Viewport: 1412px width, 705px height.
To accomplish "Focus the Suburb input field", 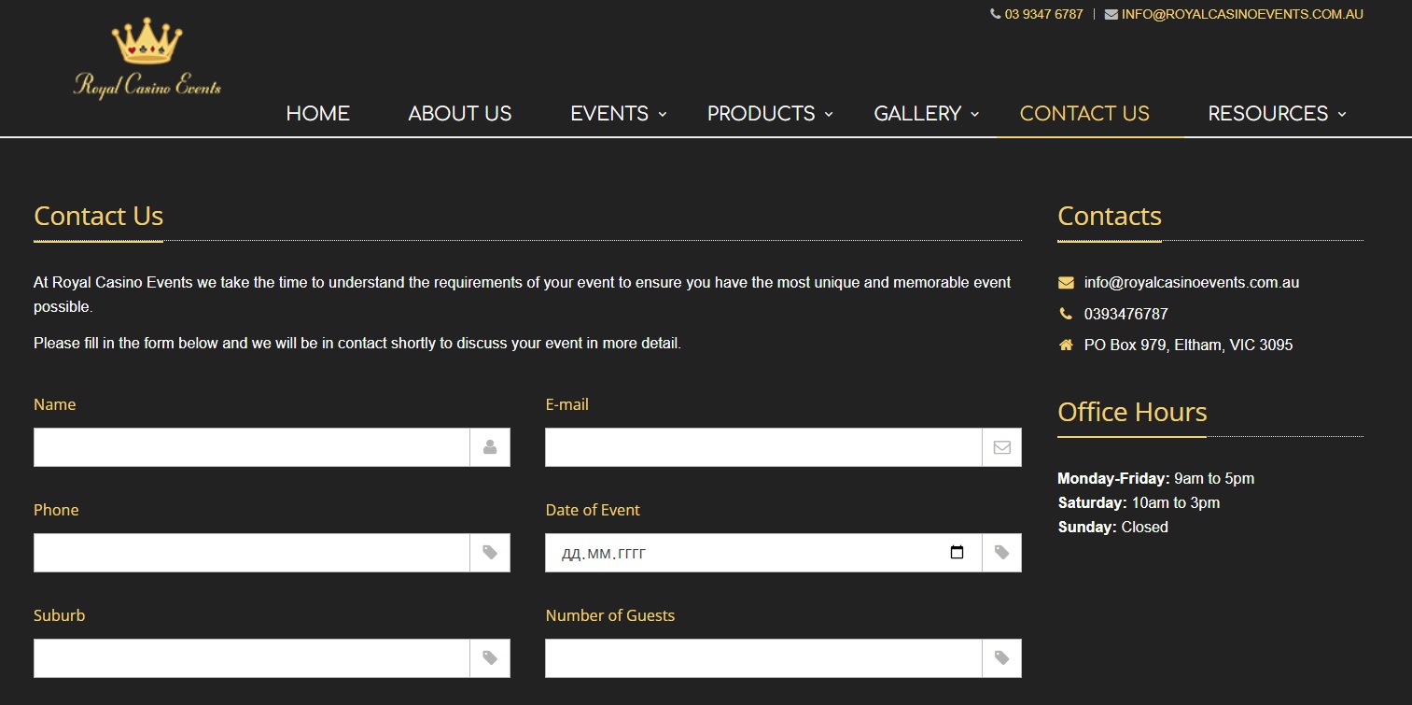I will pyautogui.click(x=252, y=658).
